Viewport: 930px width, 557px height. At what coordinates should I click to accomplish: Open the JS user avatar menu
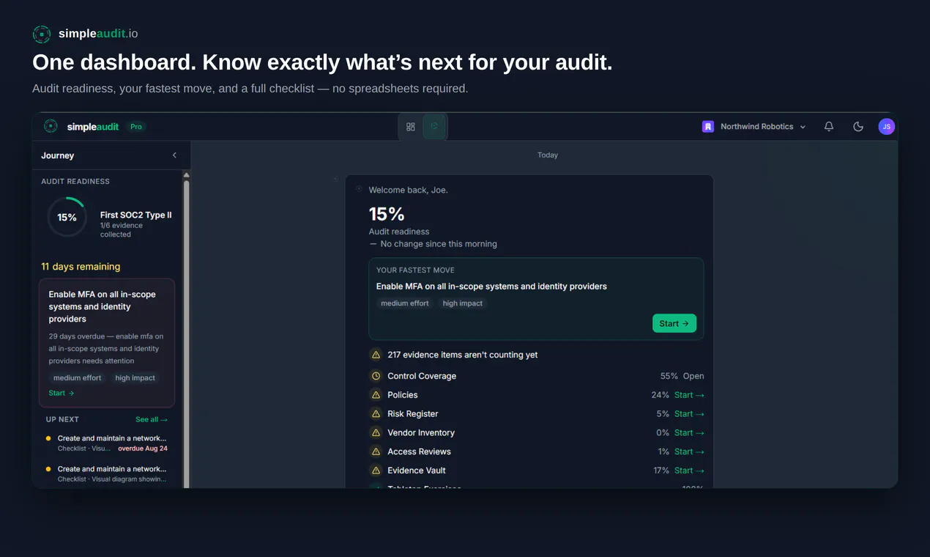pos(886,127)
